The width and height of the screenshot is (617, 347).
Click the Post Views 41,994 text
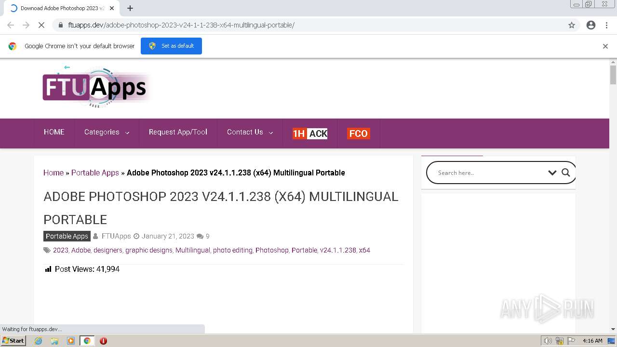pyautogui.click(x=87, y=269)
